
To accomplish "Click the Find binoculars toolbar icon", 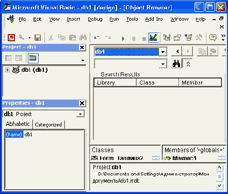I will (83, 38).
